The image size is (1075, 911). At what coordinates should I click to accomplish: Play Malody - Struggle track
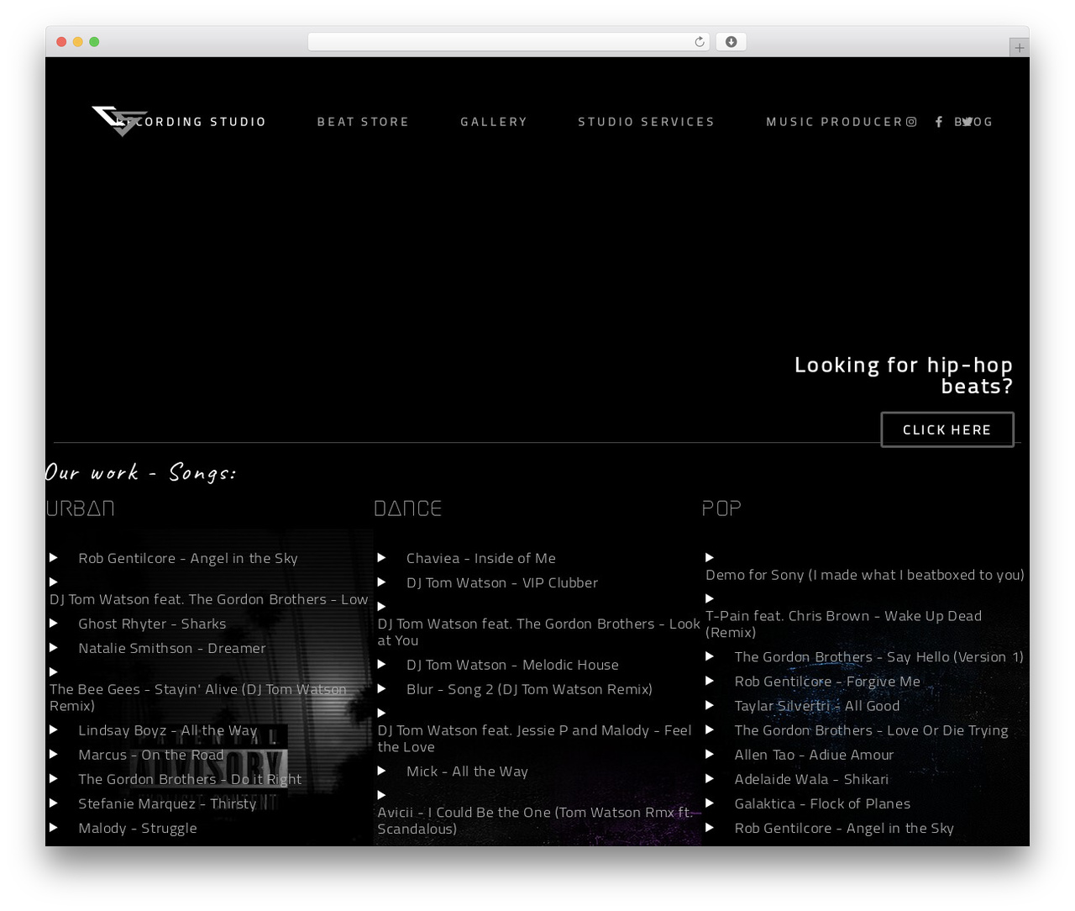54,827
